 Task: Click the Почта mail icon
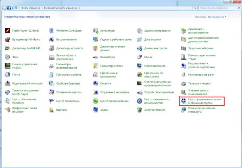[7, 75]
